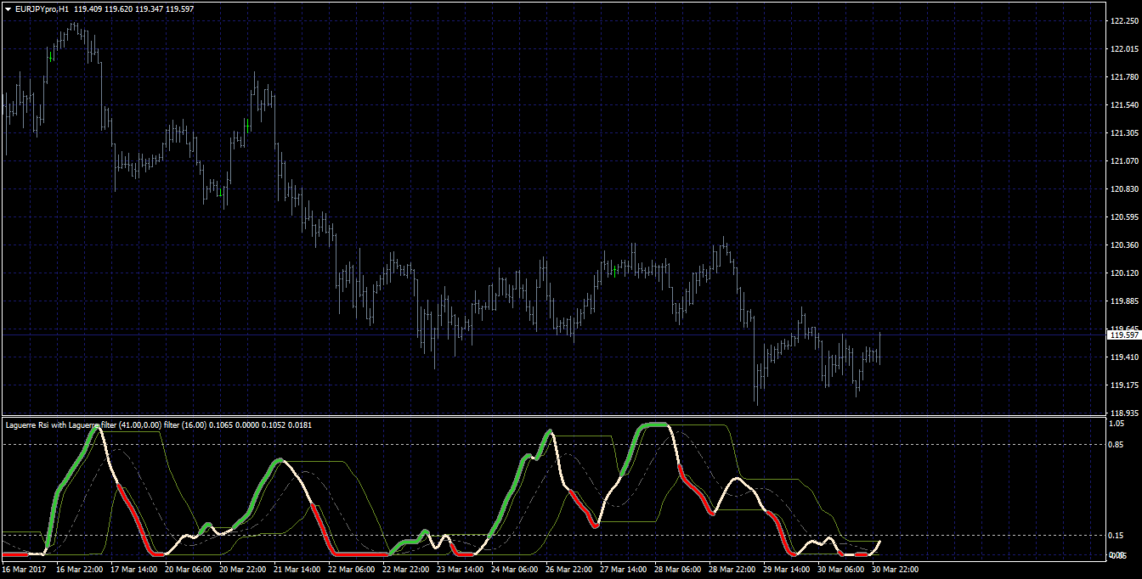The image size is (1142, 579).
Task: Click the 119.175 price scale label
Action: [1123, 385]
